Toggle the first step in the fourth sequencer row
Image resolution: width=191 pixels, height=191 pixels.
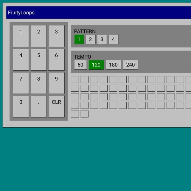(75, 105)
